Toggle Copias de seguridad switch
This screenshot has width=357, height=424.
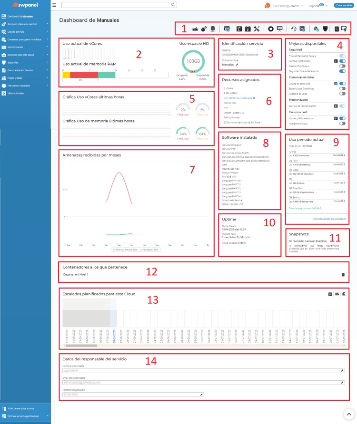pyautogui.click(x=342, y=84)
